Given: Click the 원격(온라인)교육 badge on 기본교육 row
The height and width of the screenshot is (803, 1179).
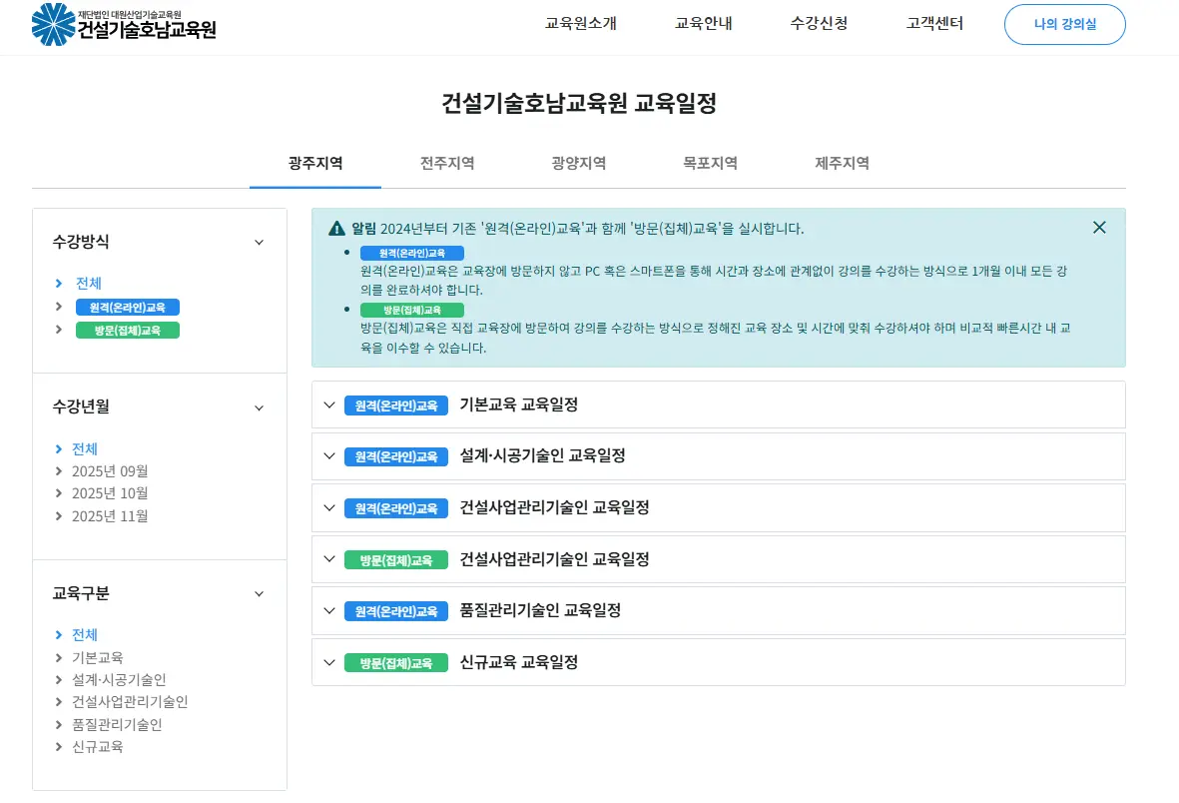Looking at the screenshot, I should coord(395,404).
